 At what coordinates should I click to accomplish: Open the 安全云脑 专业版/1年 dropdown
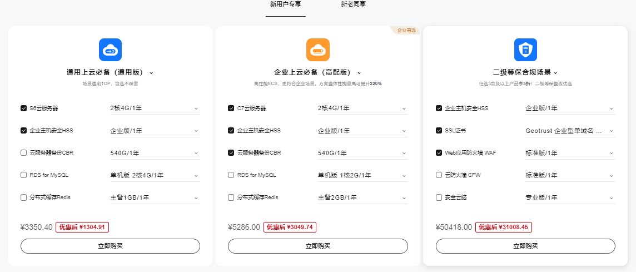[570, 197]
